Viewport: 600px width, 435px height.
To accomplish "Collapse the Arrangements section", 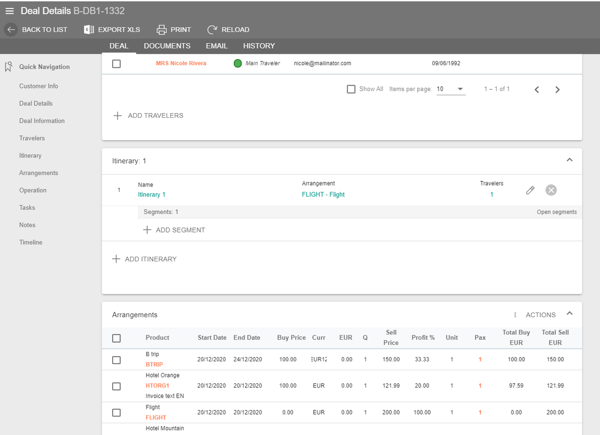I will point(569,313).
